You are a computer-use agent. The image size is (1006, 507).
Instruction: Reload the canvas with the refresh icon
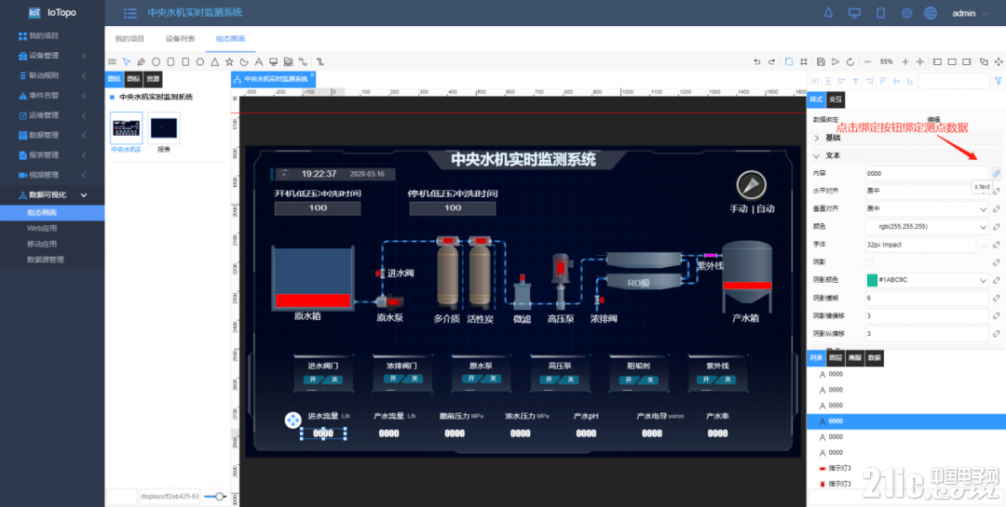pos(850,61)
